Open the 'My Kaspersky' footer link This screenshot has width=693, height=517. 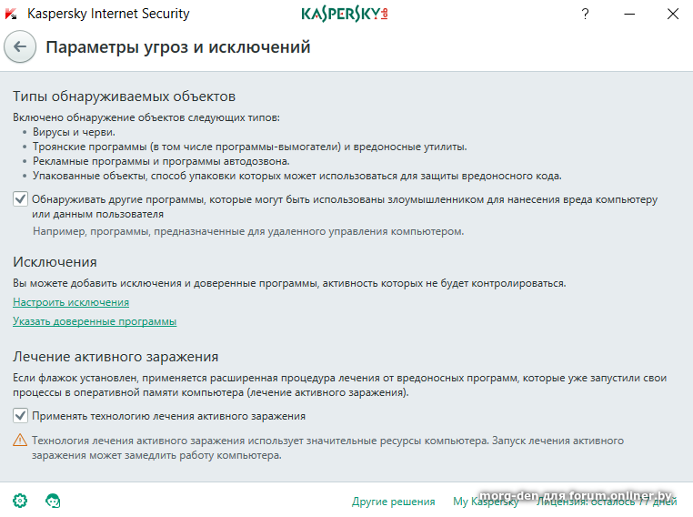click(486, 502)
